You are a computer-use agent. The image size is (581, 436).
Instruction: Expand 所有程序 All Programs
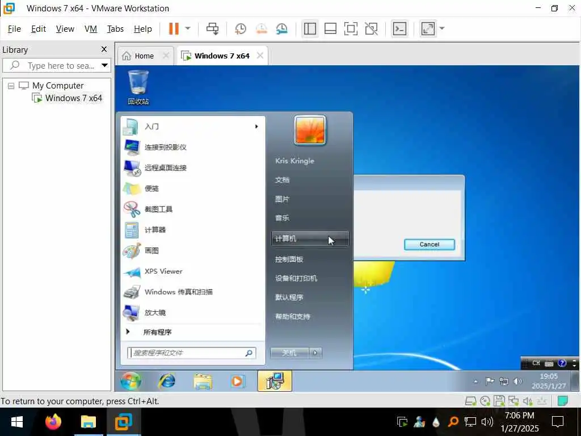pos(193,332)
